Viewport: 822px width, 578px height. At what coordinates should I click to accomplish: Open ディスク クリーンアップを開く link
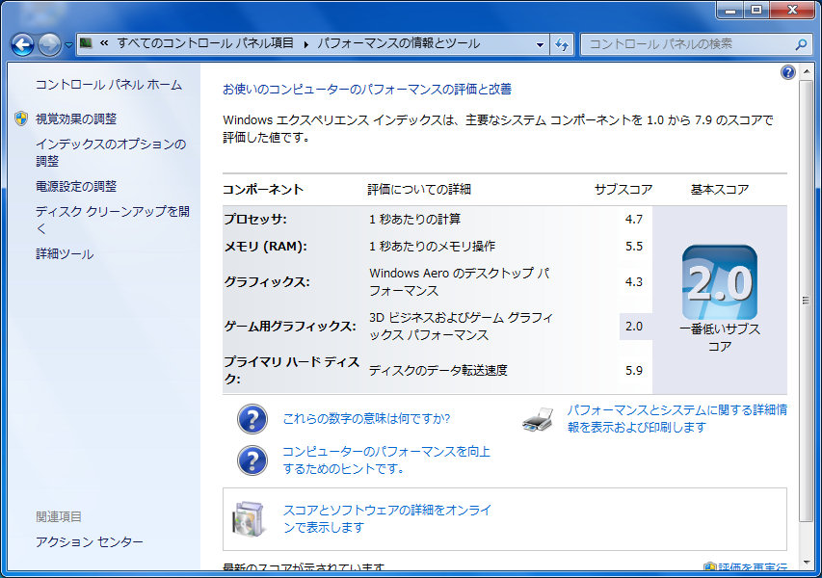coord(112,220)
